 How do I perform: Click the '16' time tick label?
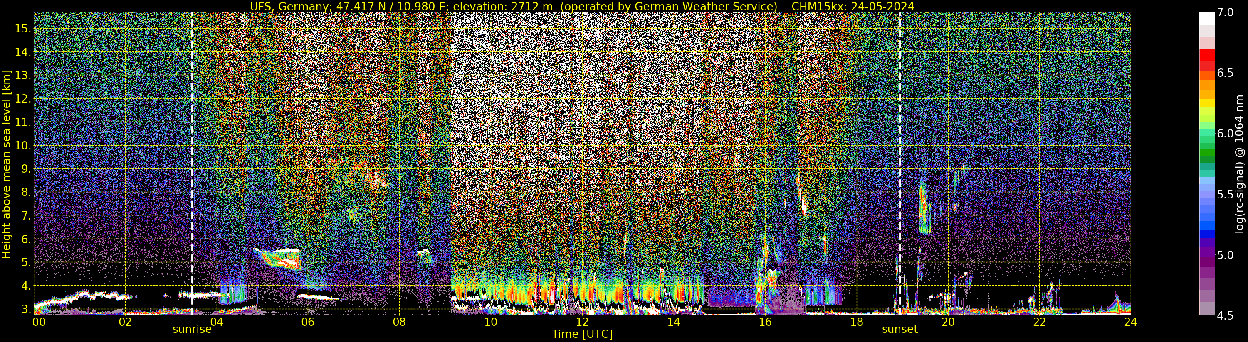pyautogui.click(x=765, y=321)
